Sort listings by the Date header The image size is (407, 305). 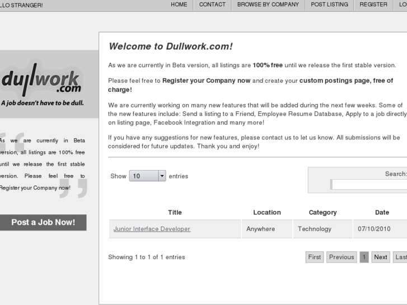(382, 212)
